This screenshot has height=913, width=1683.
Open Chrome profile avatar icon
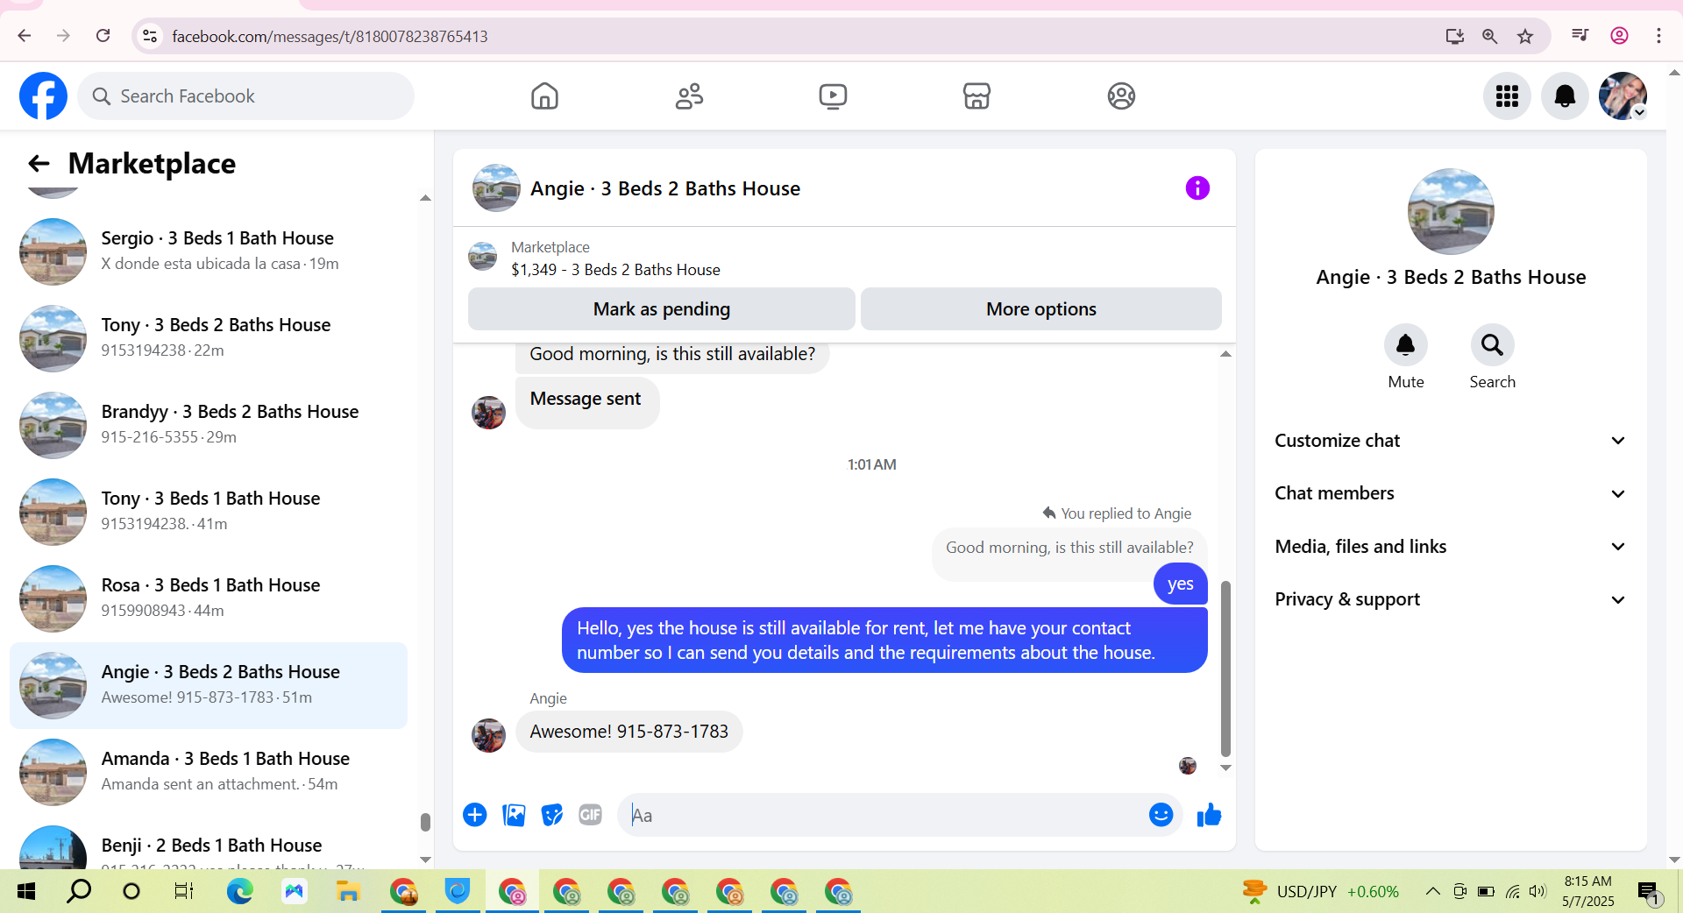pyautogui.click(x=1619, y=36)
